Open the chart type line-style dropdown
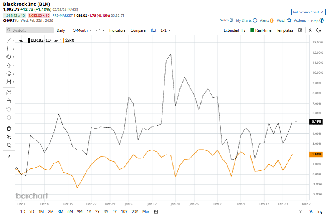Screen dimensions: 326x218 pyautogui.click(x=100, y=30)
